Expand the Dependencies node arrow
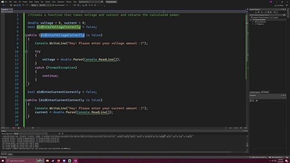 tap(253, 22)
